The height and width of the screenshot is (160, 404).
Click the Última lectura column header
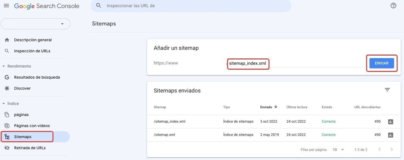coord(297,107)
